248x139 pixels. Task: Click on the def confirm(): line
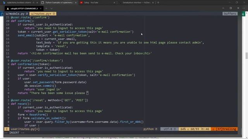coord(22,21)
